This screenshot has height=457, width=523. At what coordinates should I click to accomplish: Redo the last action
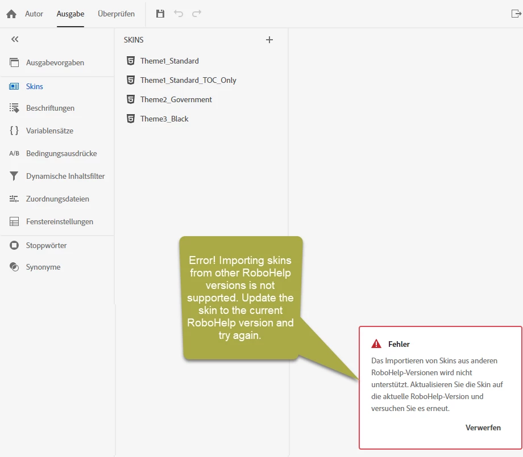pos(197,14)
